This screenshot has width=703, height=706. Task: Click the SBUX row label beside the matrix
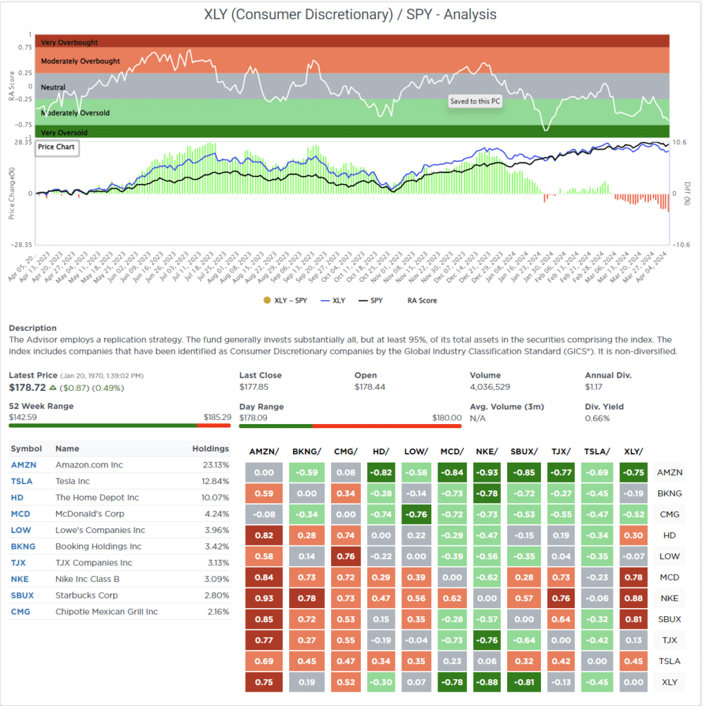[x=669, y=619]
